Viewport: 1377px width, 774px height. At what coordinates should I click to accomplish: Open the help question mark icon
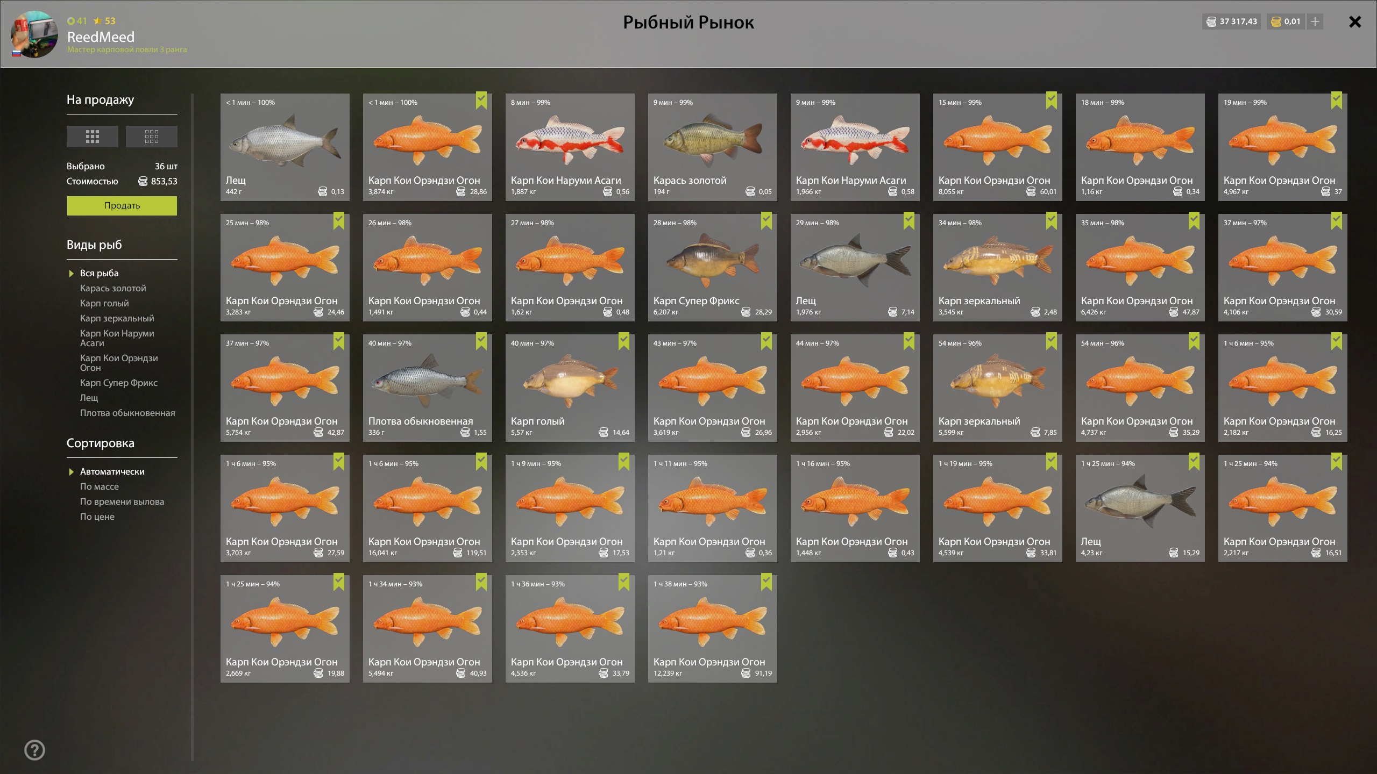tap(35, 750)
